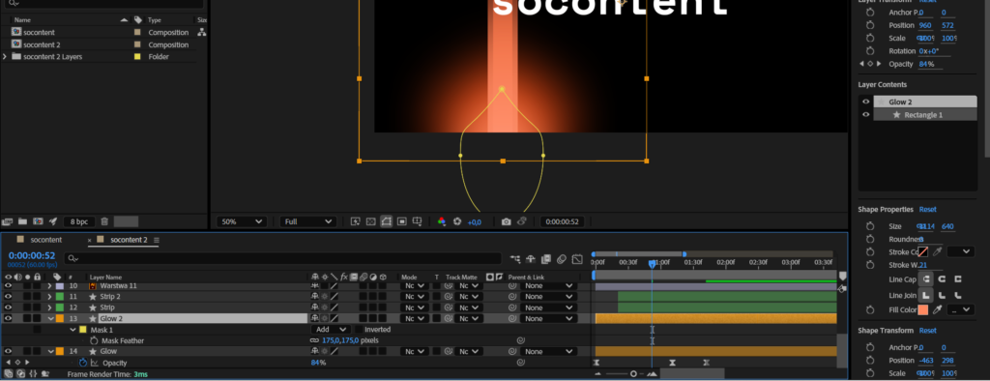Image resolution: width=990 pixels, height=381 pixels.
Task: Open blending Mode dropdown for Strip 2
Action: pyautogui.click(x=414, y=296)
